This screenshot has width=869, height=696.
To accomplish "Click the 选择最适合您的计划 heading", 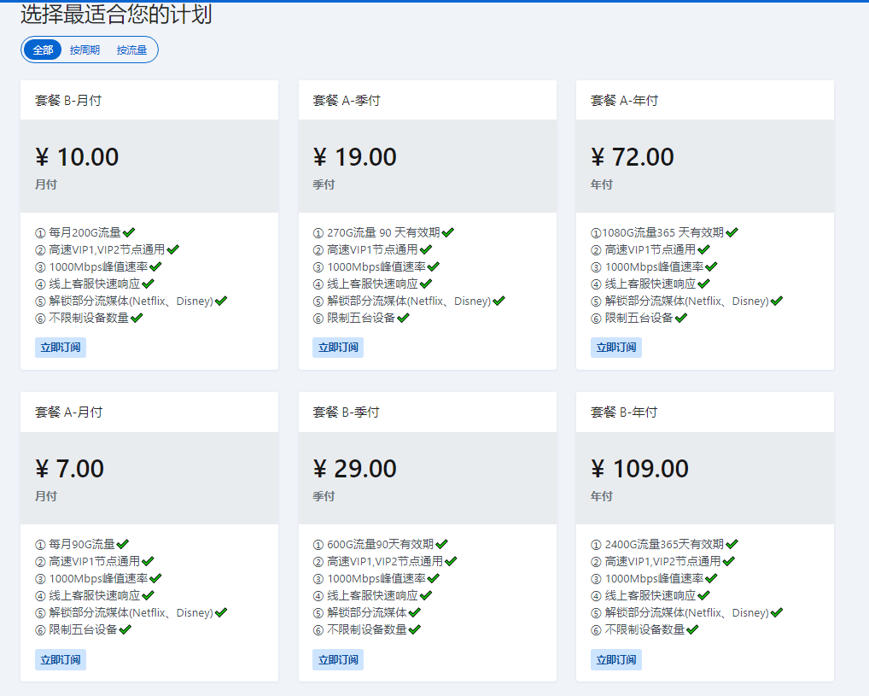I will click(x=116, y=15).
